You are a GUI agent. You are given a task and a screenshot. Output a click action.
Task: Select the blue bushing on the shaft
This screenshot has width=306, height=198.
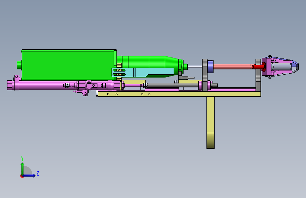pos(210,67)
